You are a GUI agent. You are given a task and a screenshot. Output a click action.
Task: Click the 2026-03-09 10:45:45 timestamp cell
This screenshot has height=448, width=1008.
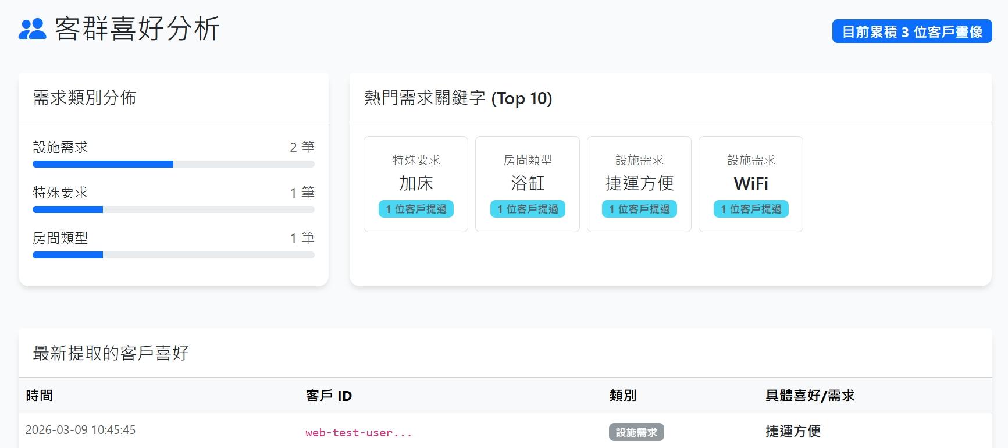click(x=80, y=430)
